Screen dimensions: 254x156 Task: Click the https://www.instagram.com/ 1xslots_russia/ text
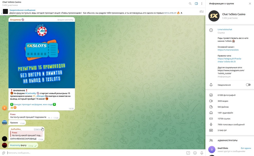coord(231,72)
